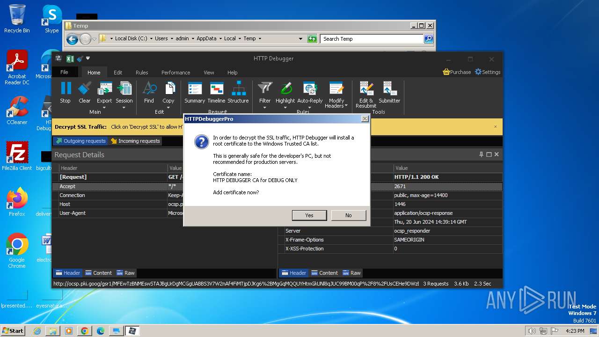Refresh the Temp folder address

pyautogui.click(x=313, y=39)
